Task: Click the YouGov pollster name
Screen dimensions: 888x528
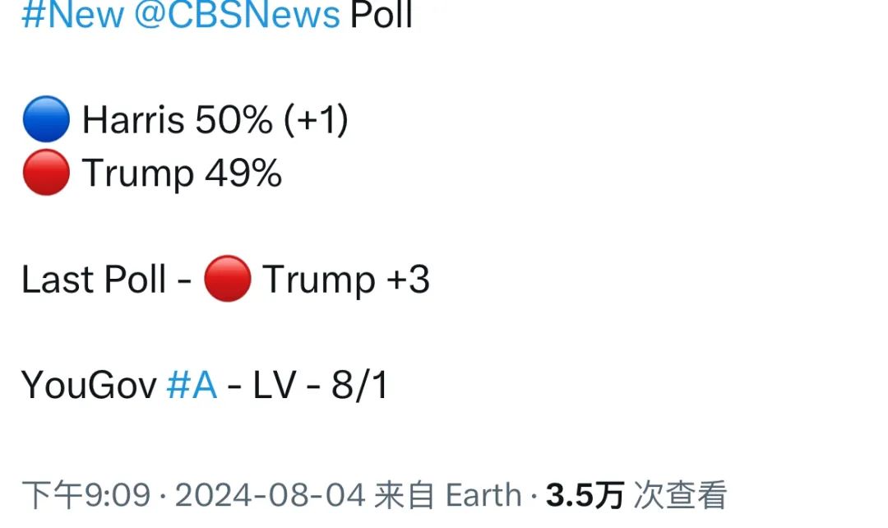Action: [x=89, y=385]
